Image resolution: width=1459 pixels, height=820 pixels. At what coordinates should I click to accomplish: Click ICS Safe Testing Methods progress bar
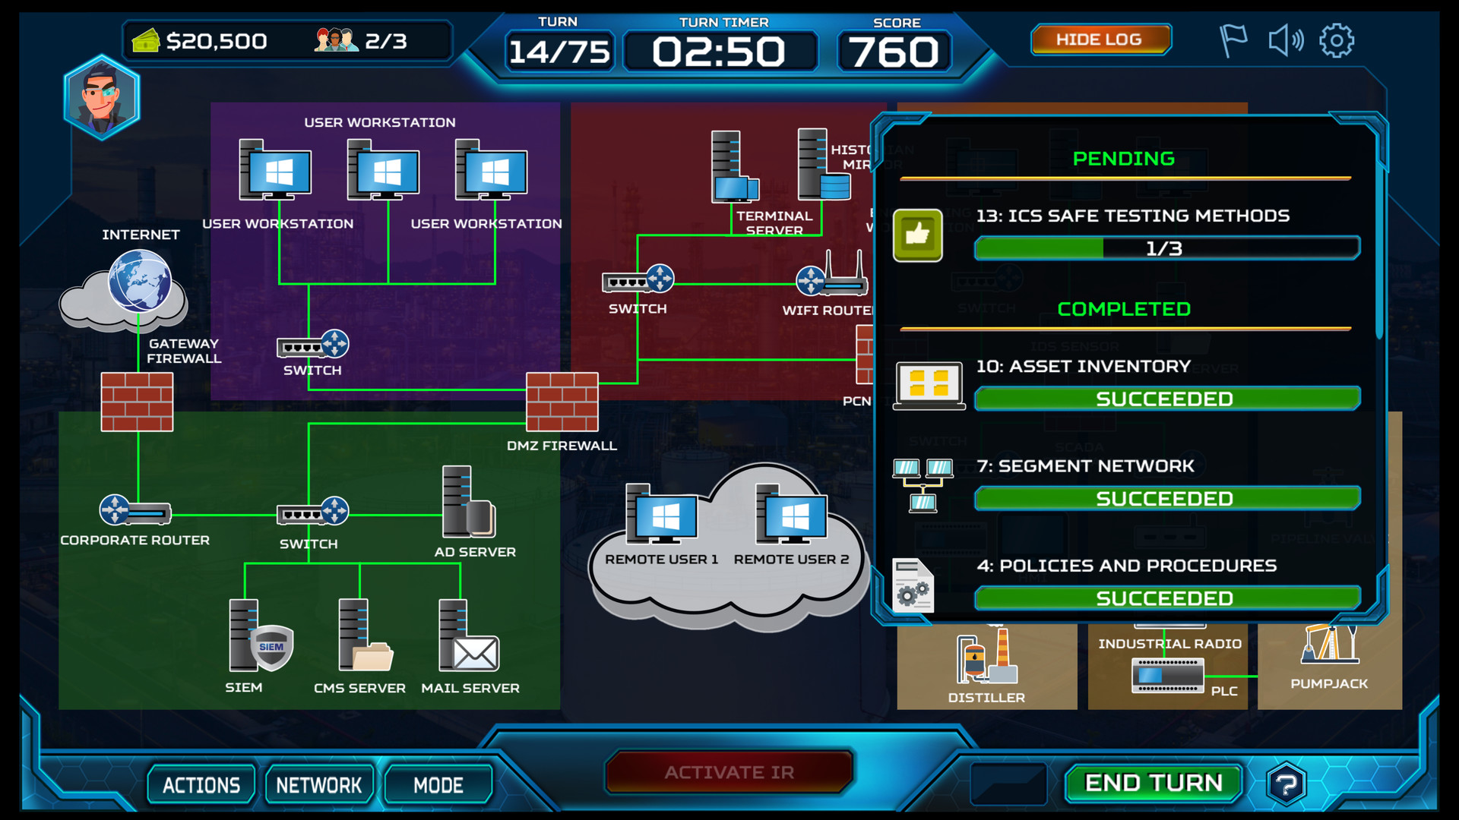(1166, 248)
